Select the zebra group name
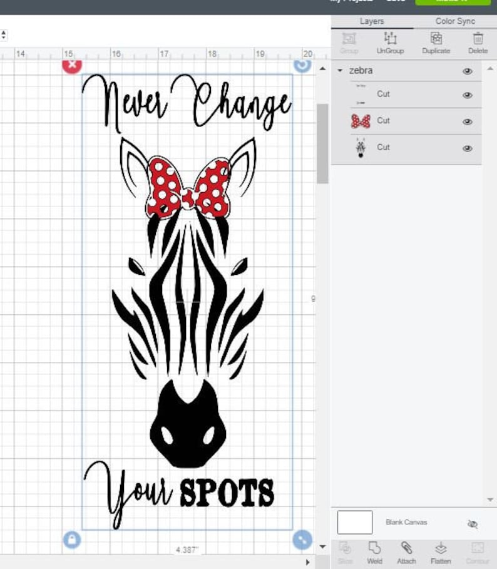 [x=361, y=70]
